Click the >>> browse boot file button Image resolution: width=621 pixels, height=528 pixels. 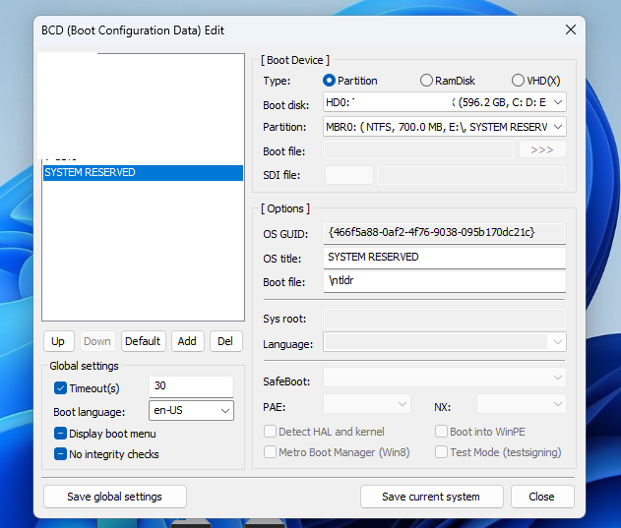click(542, 150)
